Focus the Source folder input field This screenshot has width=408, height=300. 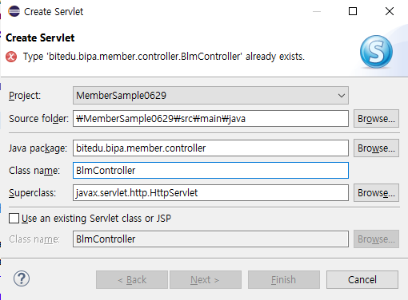[210, 119]
